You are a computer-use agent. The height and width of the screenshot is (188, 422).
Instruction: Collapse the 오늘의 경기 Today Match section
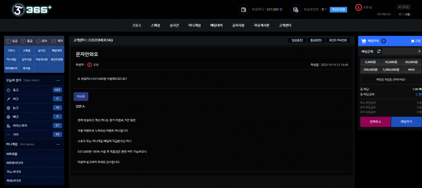click(x=58, y=80)
